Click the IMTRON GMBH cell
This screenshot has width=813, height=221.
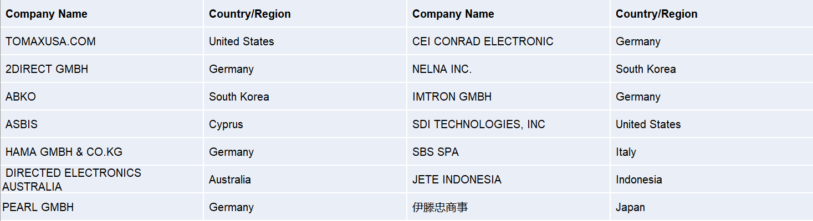[x=508, y=97]
